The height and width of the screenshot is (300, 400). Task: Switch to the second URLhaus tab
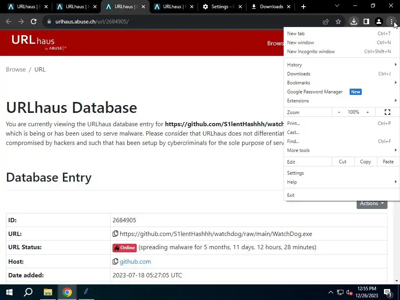[x=77, y=7]
